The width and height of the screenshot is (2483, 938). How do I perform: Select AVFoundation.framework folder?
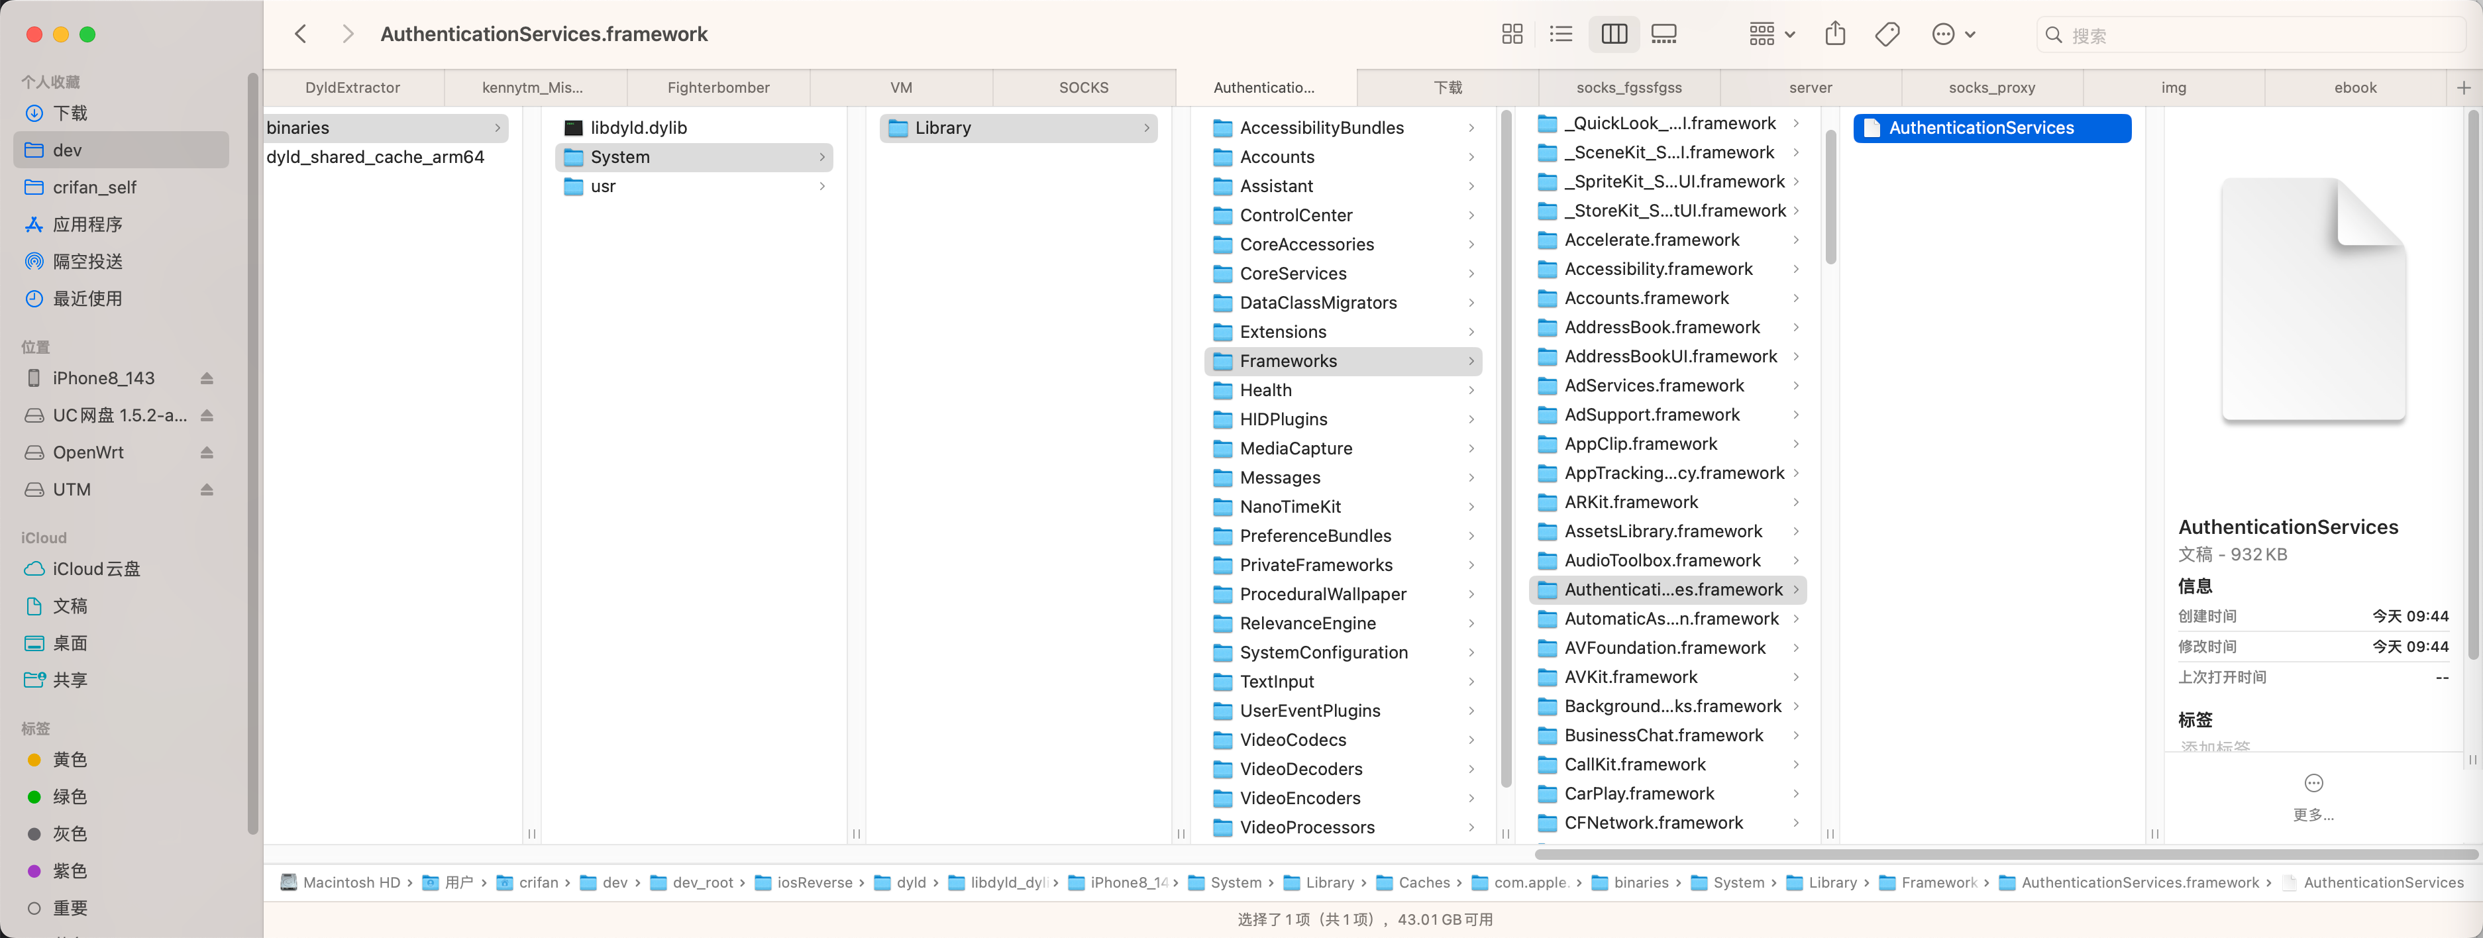pyautogui.click(x=1667, y=649)
